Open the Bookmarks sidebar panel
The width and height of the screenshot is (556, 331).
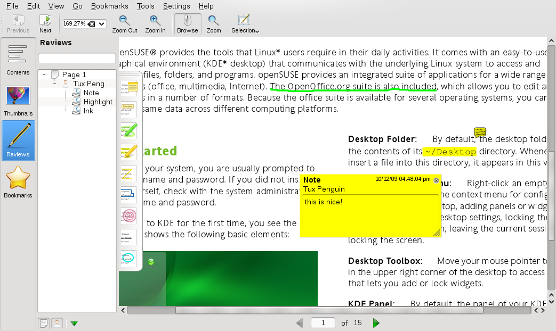(x=18, y=182)
